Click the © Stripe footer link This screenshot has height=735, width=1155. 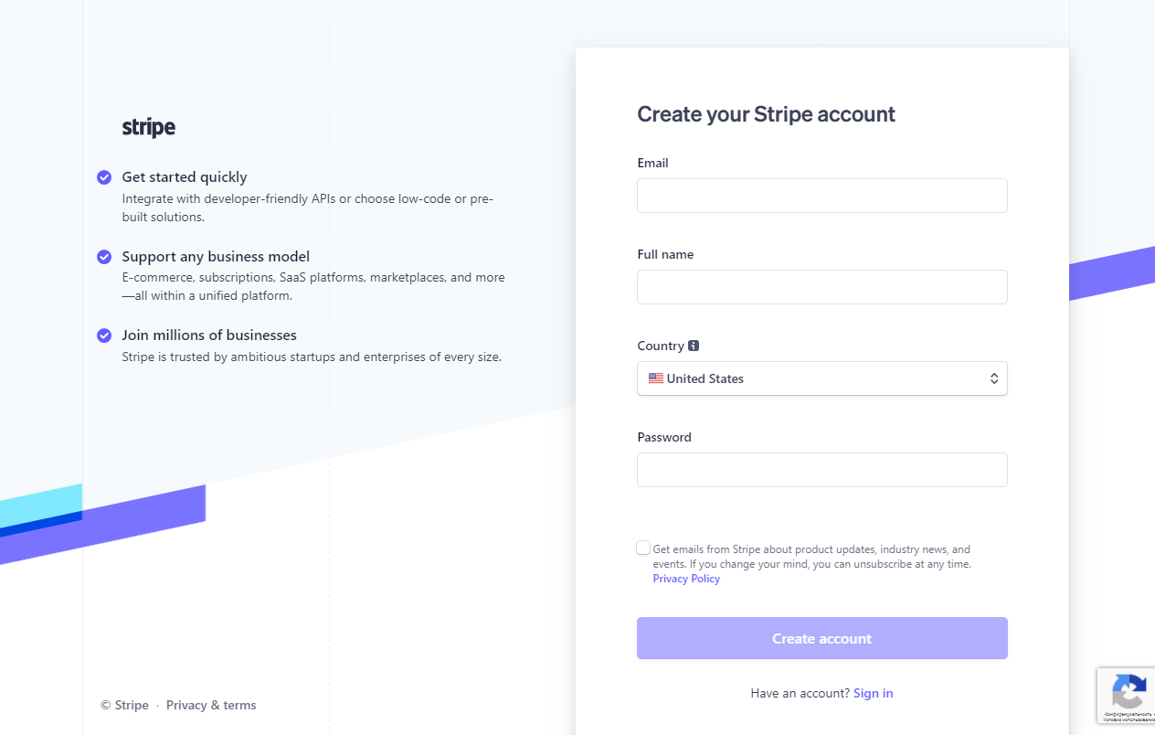click(125, 705)
